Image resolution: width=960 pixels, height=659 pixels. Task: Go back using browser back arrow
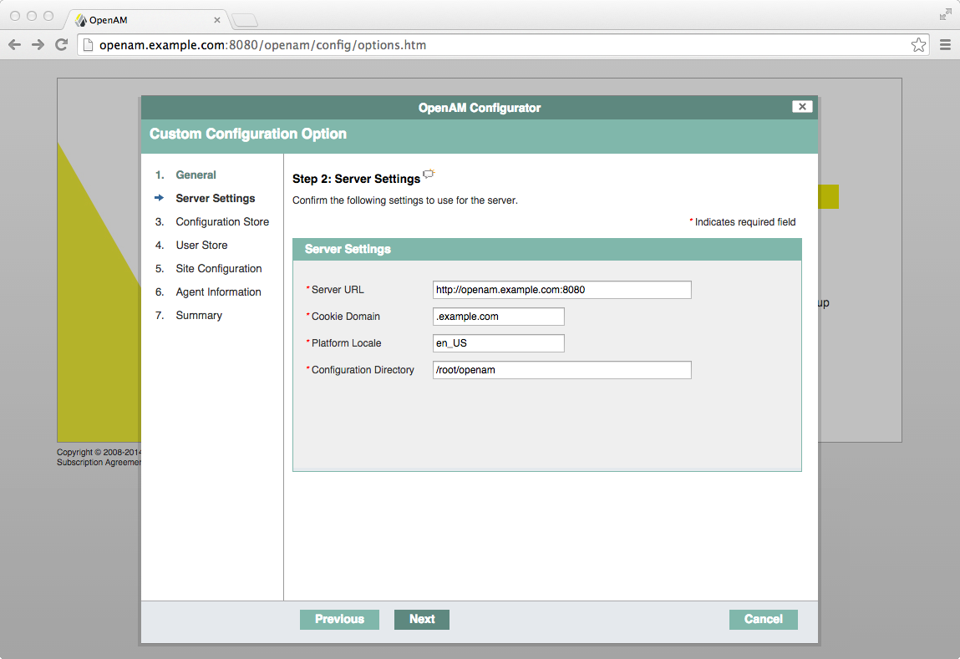coord(15,44)
